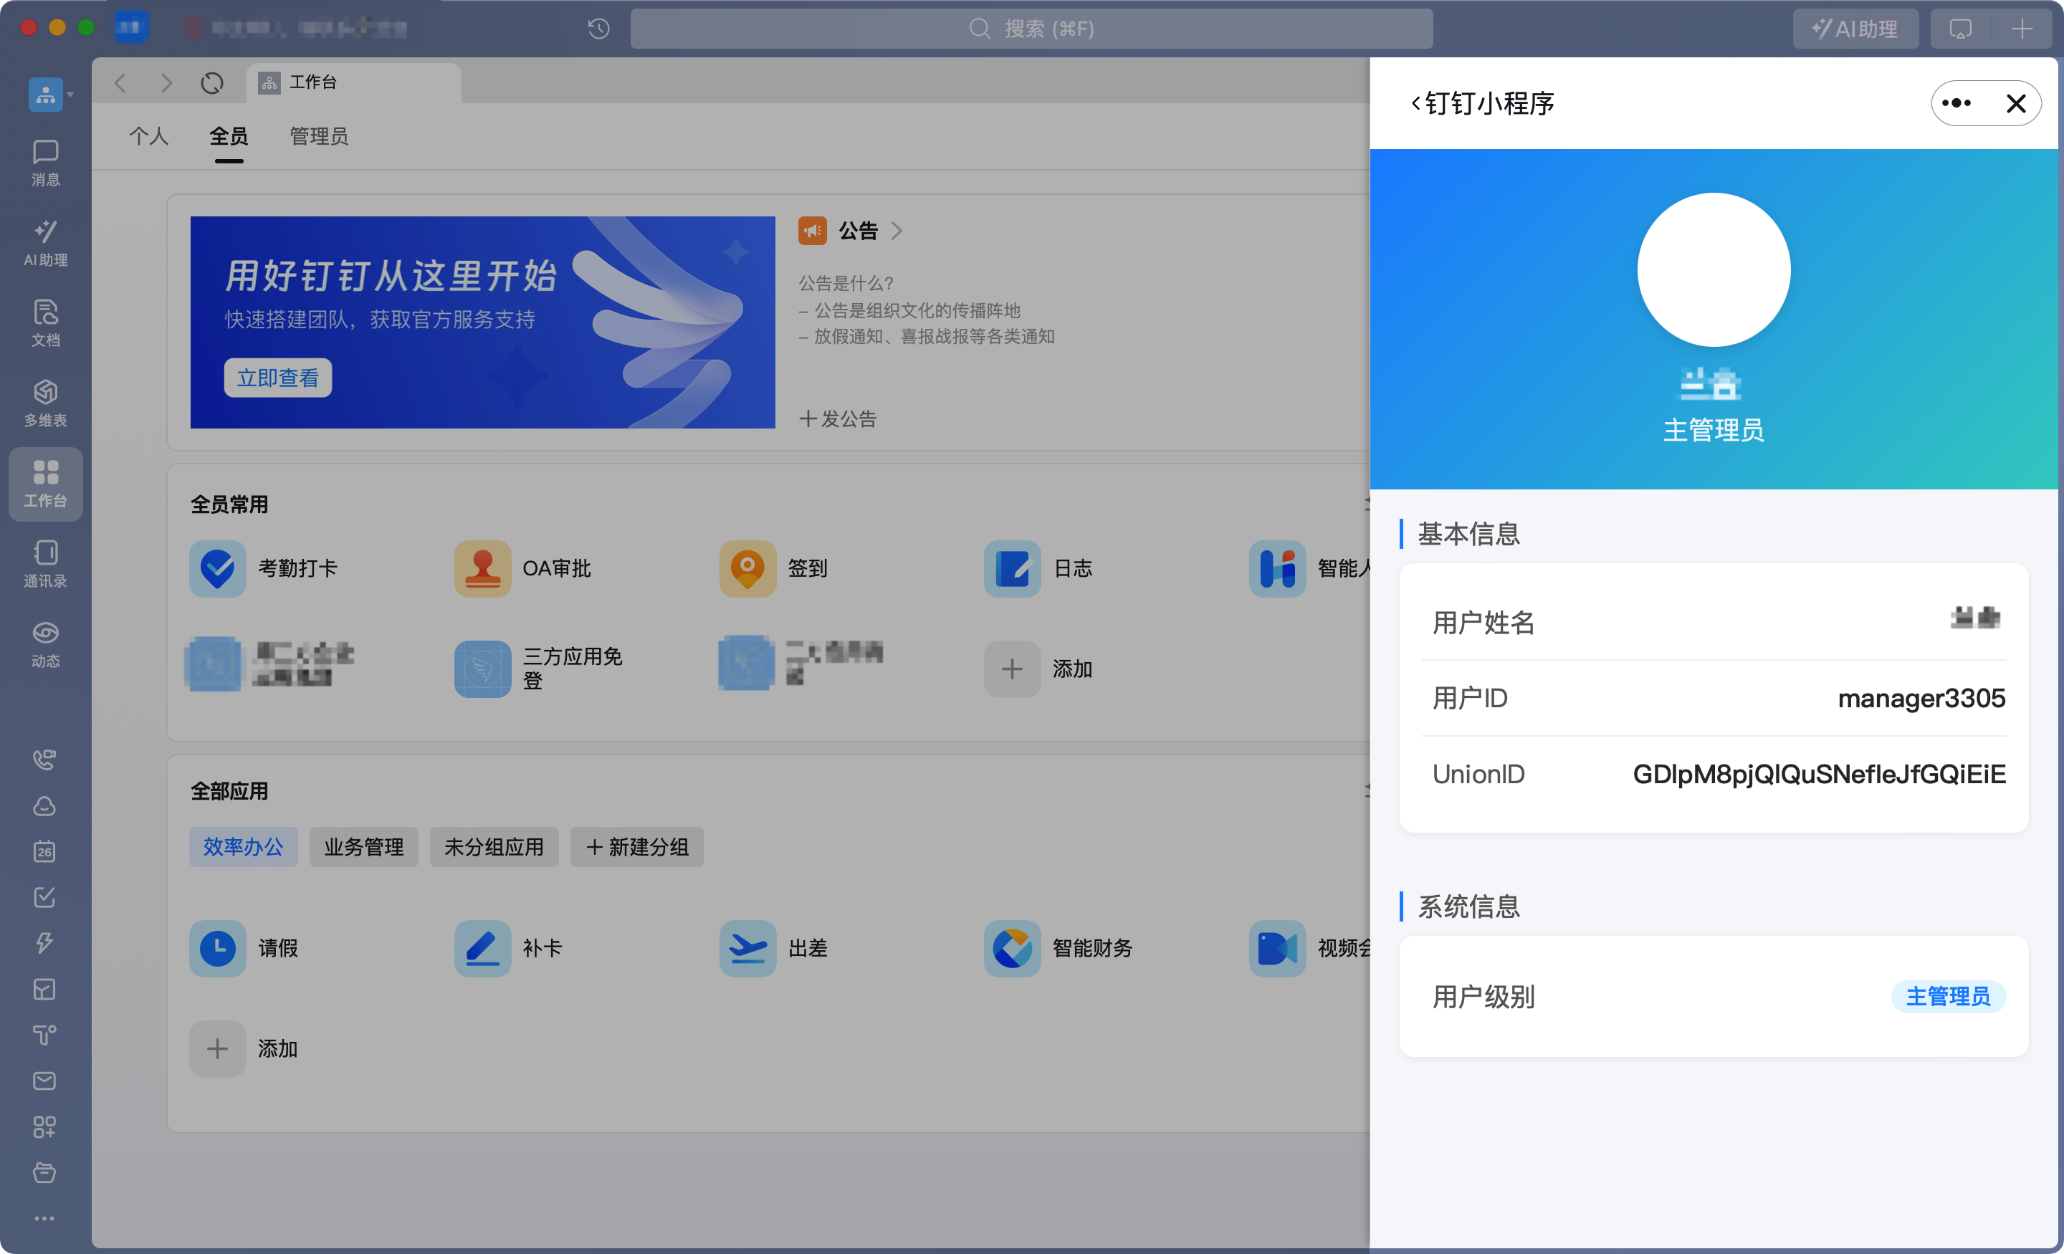Screen dimensions: 2064x1254
Task: Open the 动态 feed sidebar icon
Action: [45, 643]
